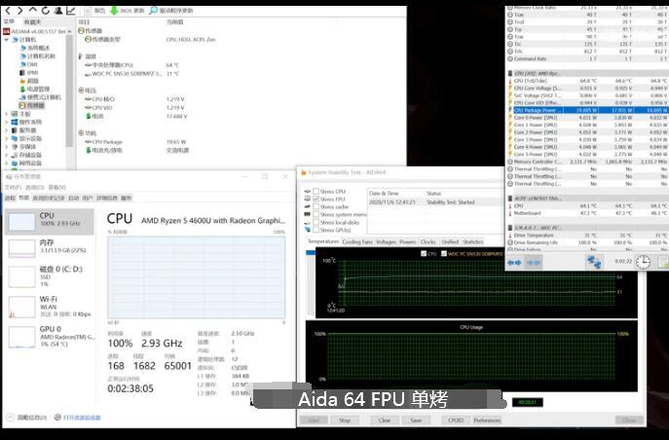Select GPU 0 in Task Manager sidebar

[x=50, y=336]
